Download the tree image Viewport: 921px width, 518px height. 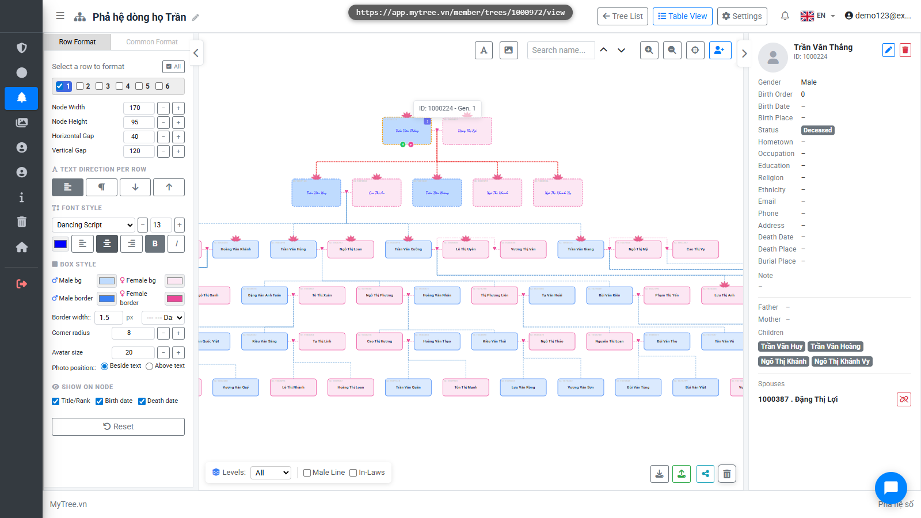660,474
